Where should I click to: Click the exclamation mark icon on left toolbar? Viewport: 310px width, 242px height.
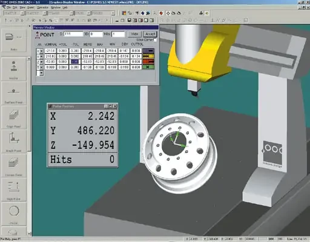[x=5, y=20]
